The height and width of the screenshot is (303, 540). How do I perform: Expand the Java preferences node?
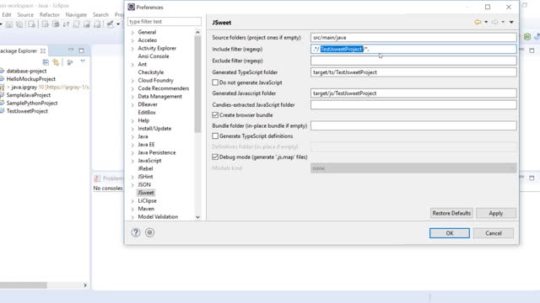pyautogui.click(x=132, y=136)
